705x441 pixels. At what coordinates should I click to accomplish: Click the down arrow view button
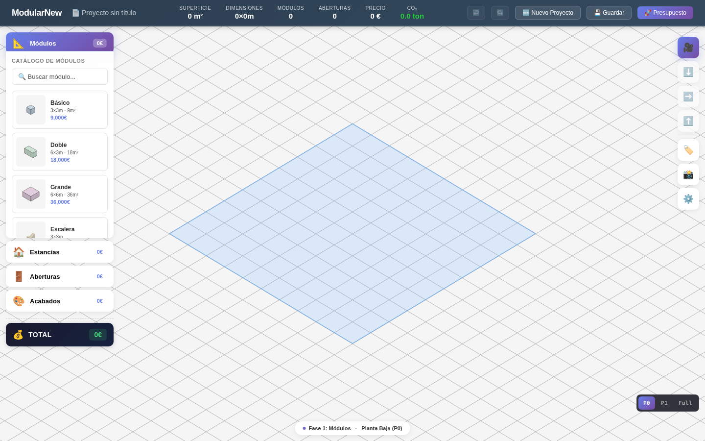click(x=688, y=72)
